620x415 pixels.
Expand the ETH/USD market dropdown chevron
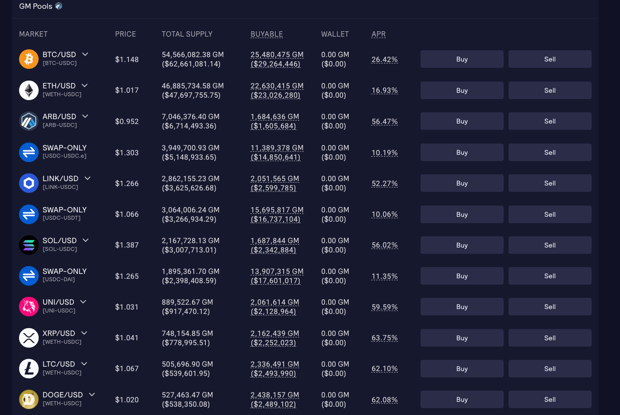[x=85, y=85]
